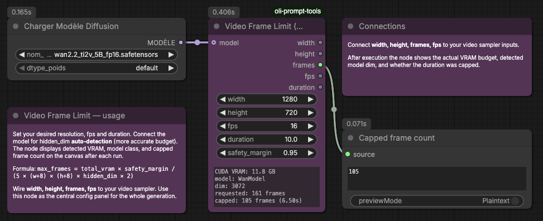Click the 0.165s execution time badge
This screenshot has height=221, width=543.
point(21,12)
